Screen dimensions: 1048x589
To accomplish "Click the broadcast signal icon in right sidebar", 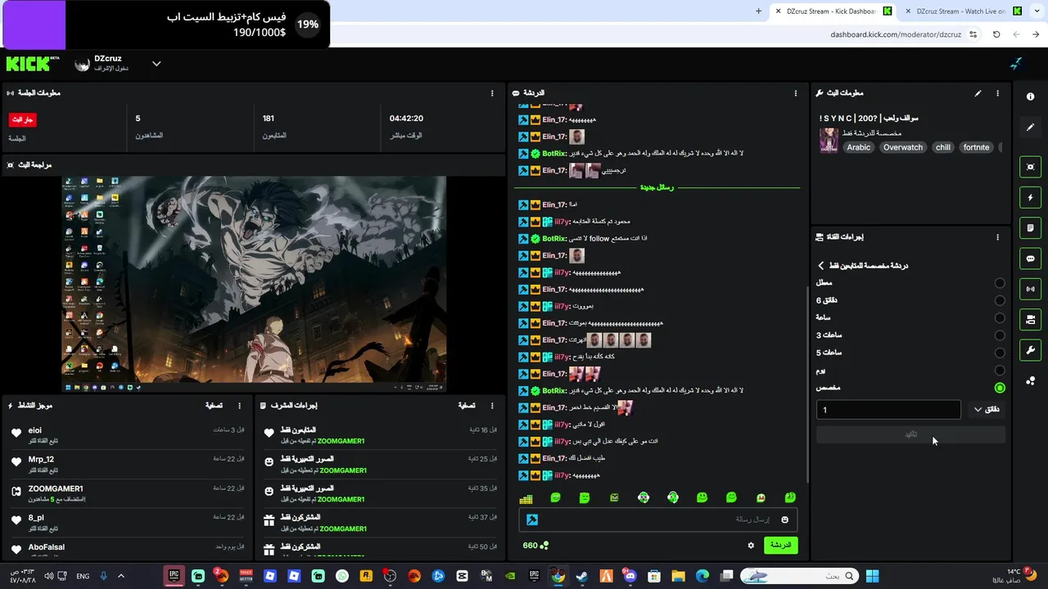I will (1030, 289).
